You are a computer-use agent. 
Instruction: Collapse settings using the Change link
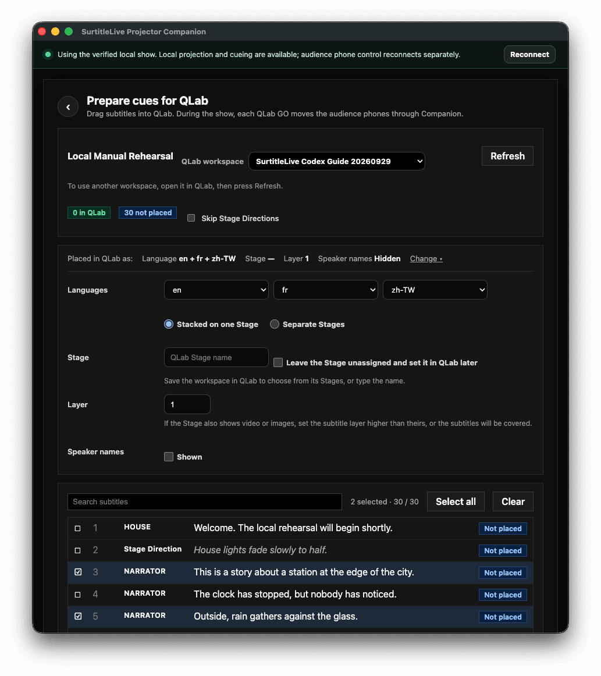[426, 259]
